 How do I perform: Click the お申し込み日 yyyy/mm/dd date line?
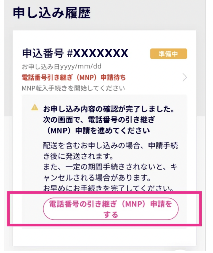(x=61, y=67)
